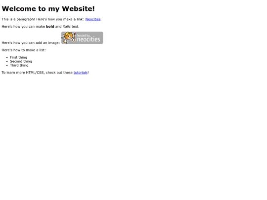
Task: Select the 'Second thing' list item
Action: click(x=21, y=61)
